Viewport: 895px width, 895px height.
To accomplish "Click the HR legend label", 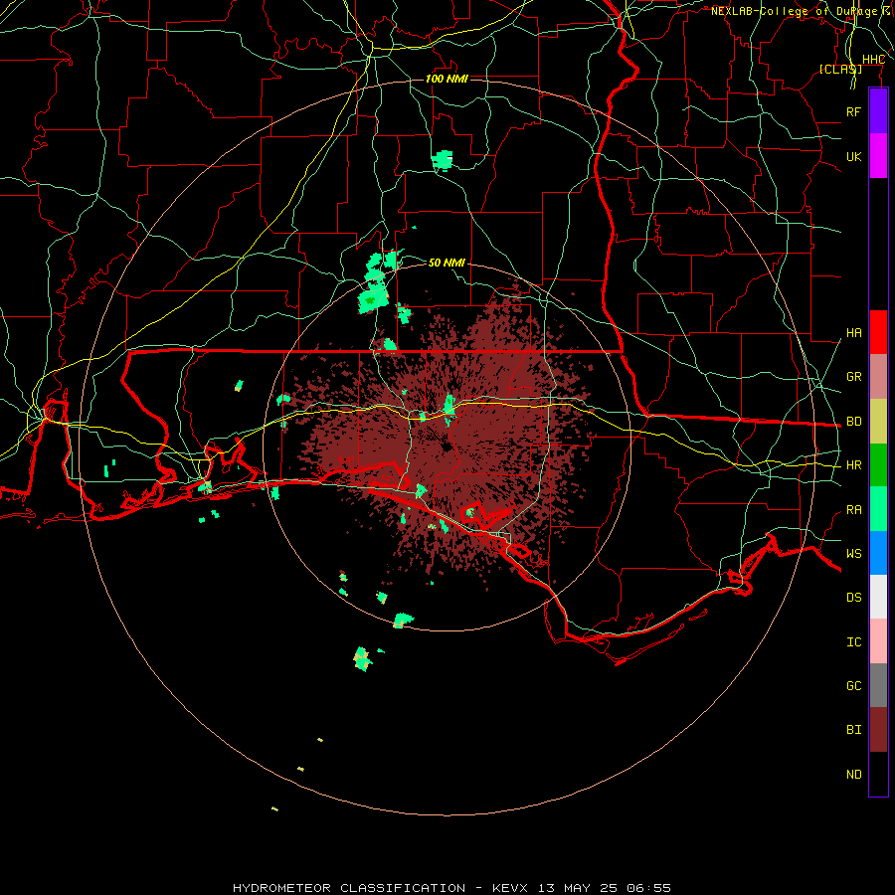I will [853, 465].
